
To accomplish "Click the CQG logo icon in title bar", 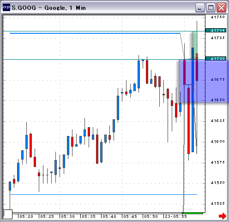I will tap(6, 7).
